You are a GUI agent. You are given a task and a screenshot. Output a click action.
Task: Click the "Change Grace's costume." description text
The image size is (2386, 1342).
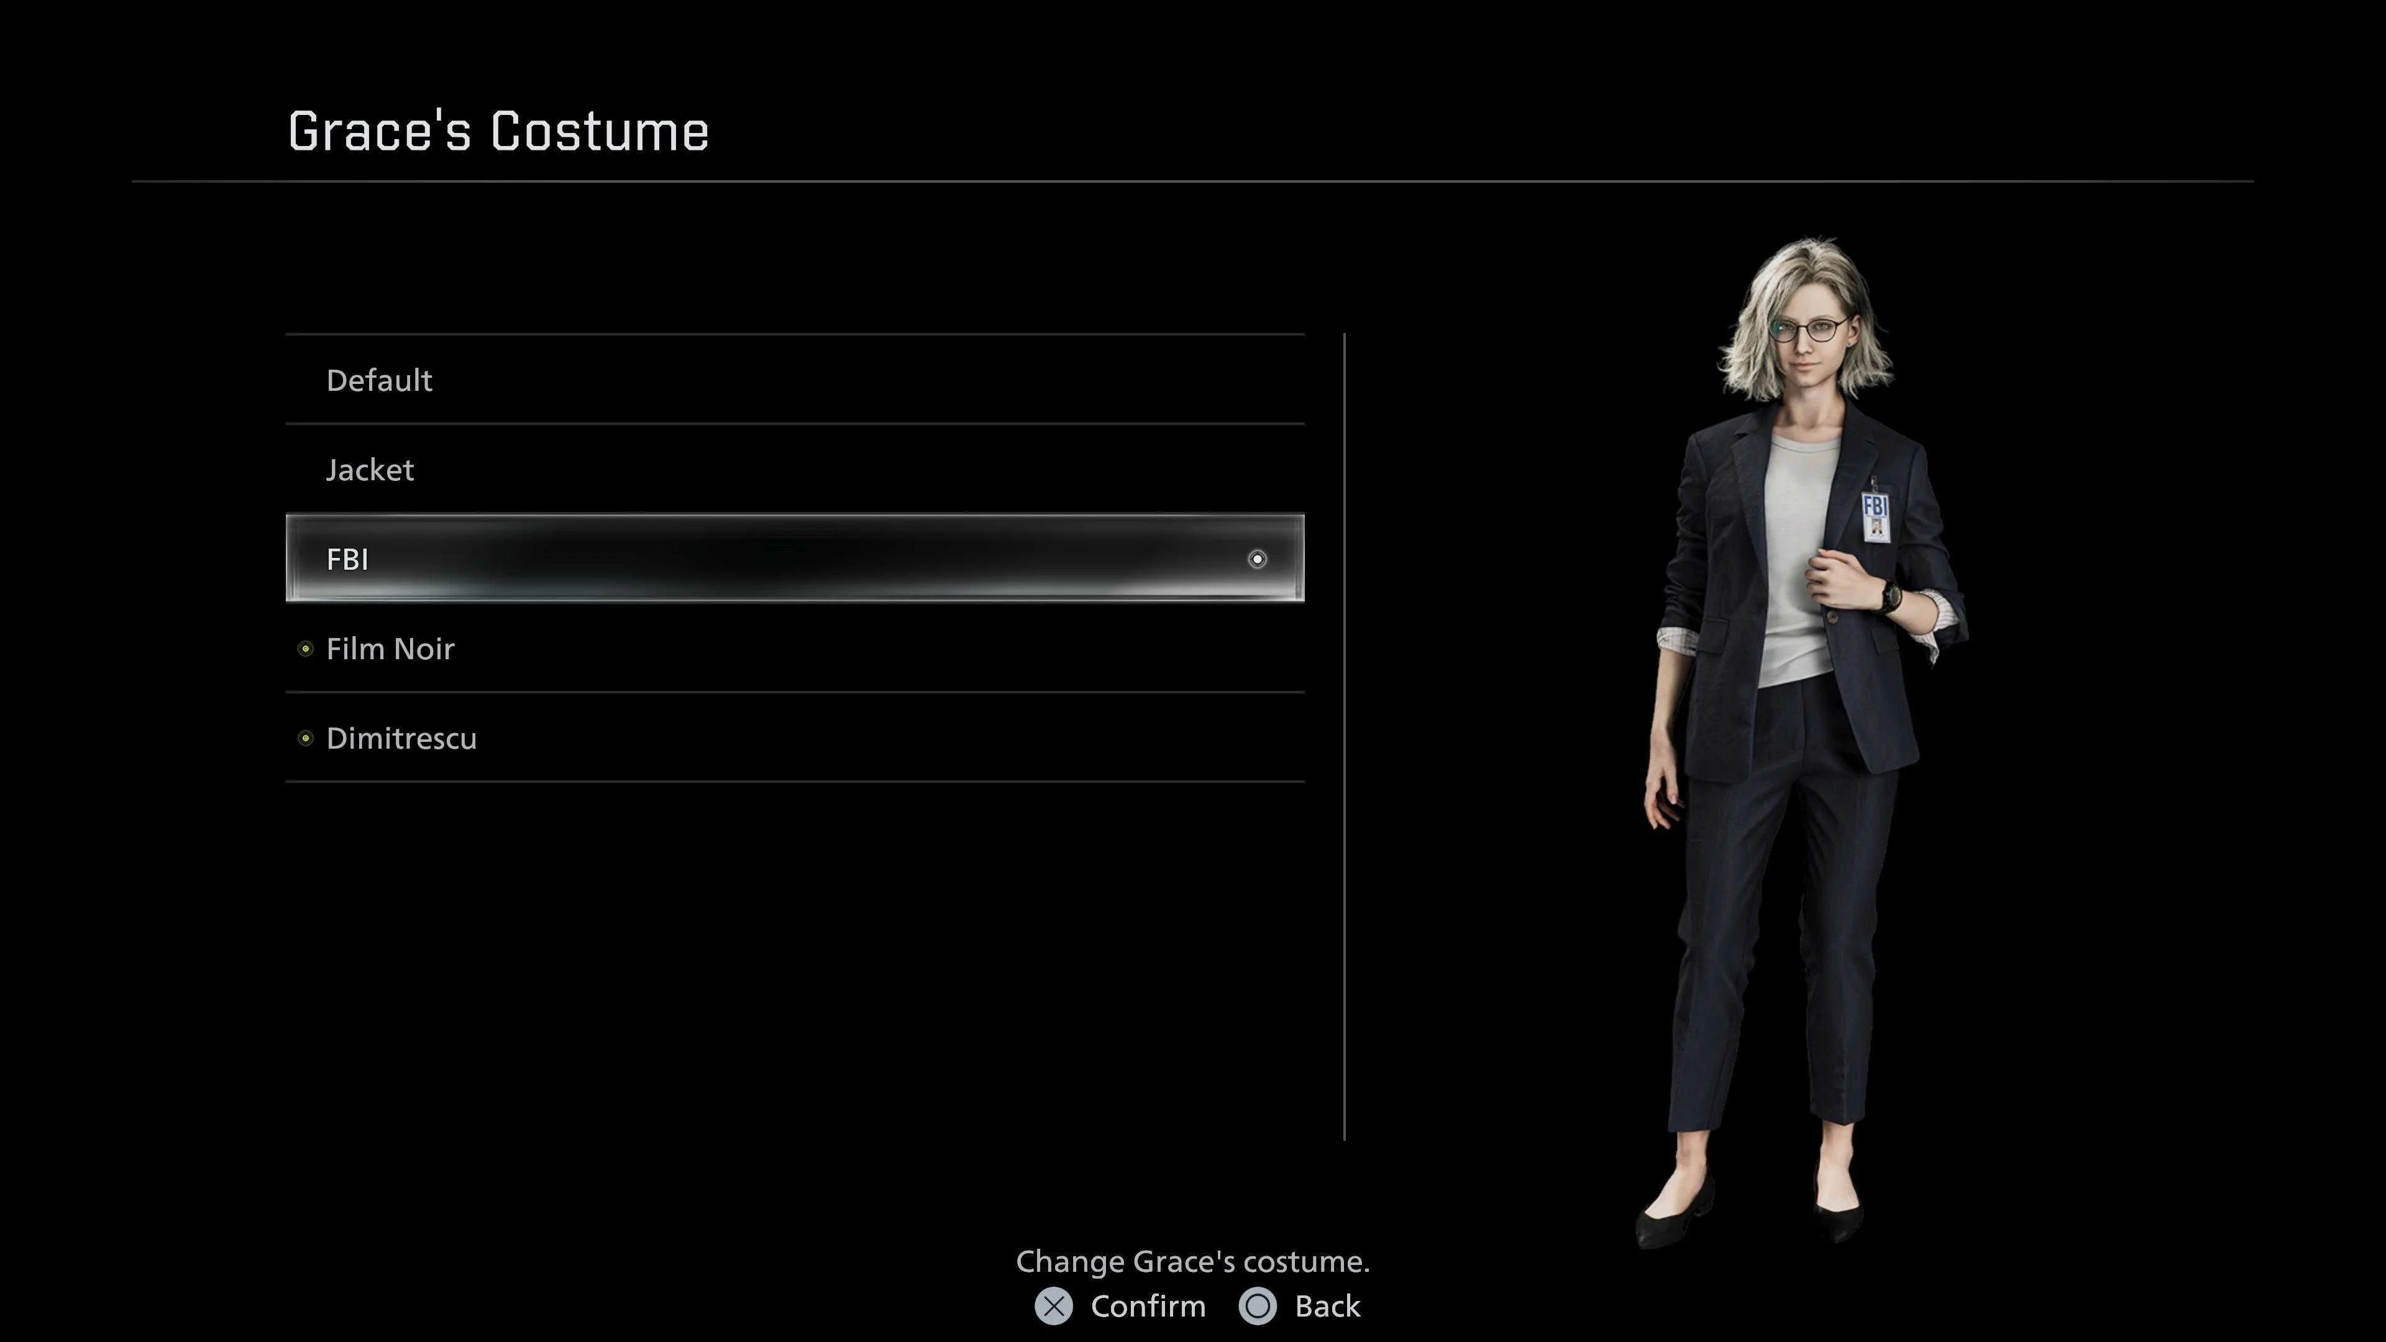pos(1192,1261)
